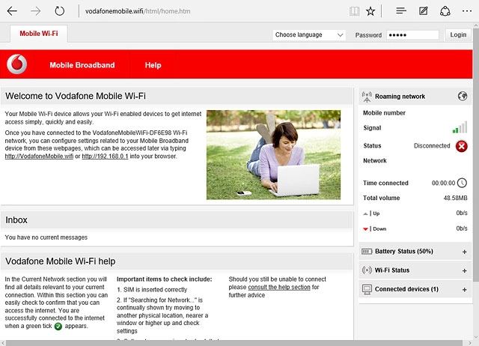The image size is (479, 346).
Task: Follow the consult the help section link
Action: click(x=278, y=288)
